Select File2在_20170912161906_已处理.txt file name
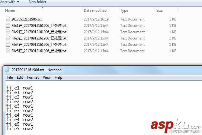This screenshot has height=135, width=202. click(x=39, y=32)
